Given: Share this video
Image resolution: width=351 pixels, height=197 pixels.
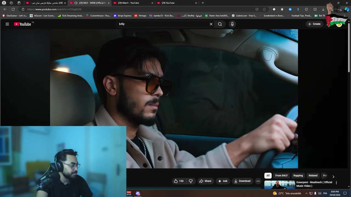Looking at the screenshot, I should tap(205, 181).
